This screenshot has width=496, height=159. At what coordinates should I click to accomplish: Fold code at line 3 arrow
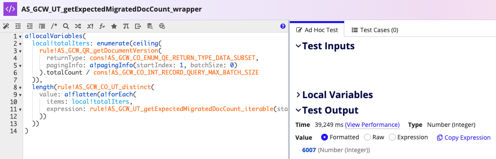21,51
